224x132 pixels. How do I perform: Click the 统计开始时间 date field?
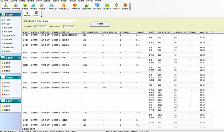click(x=41, y=26)
